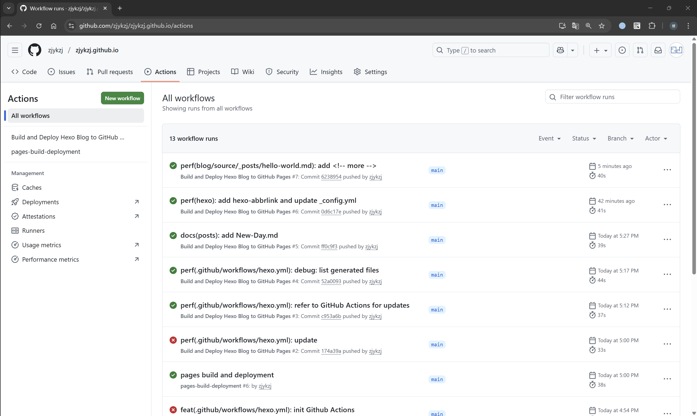Expand the Event filter dropdown

click(x=549, y=139)
